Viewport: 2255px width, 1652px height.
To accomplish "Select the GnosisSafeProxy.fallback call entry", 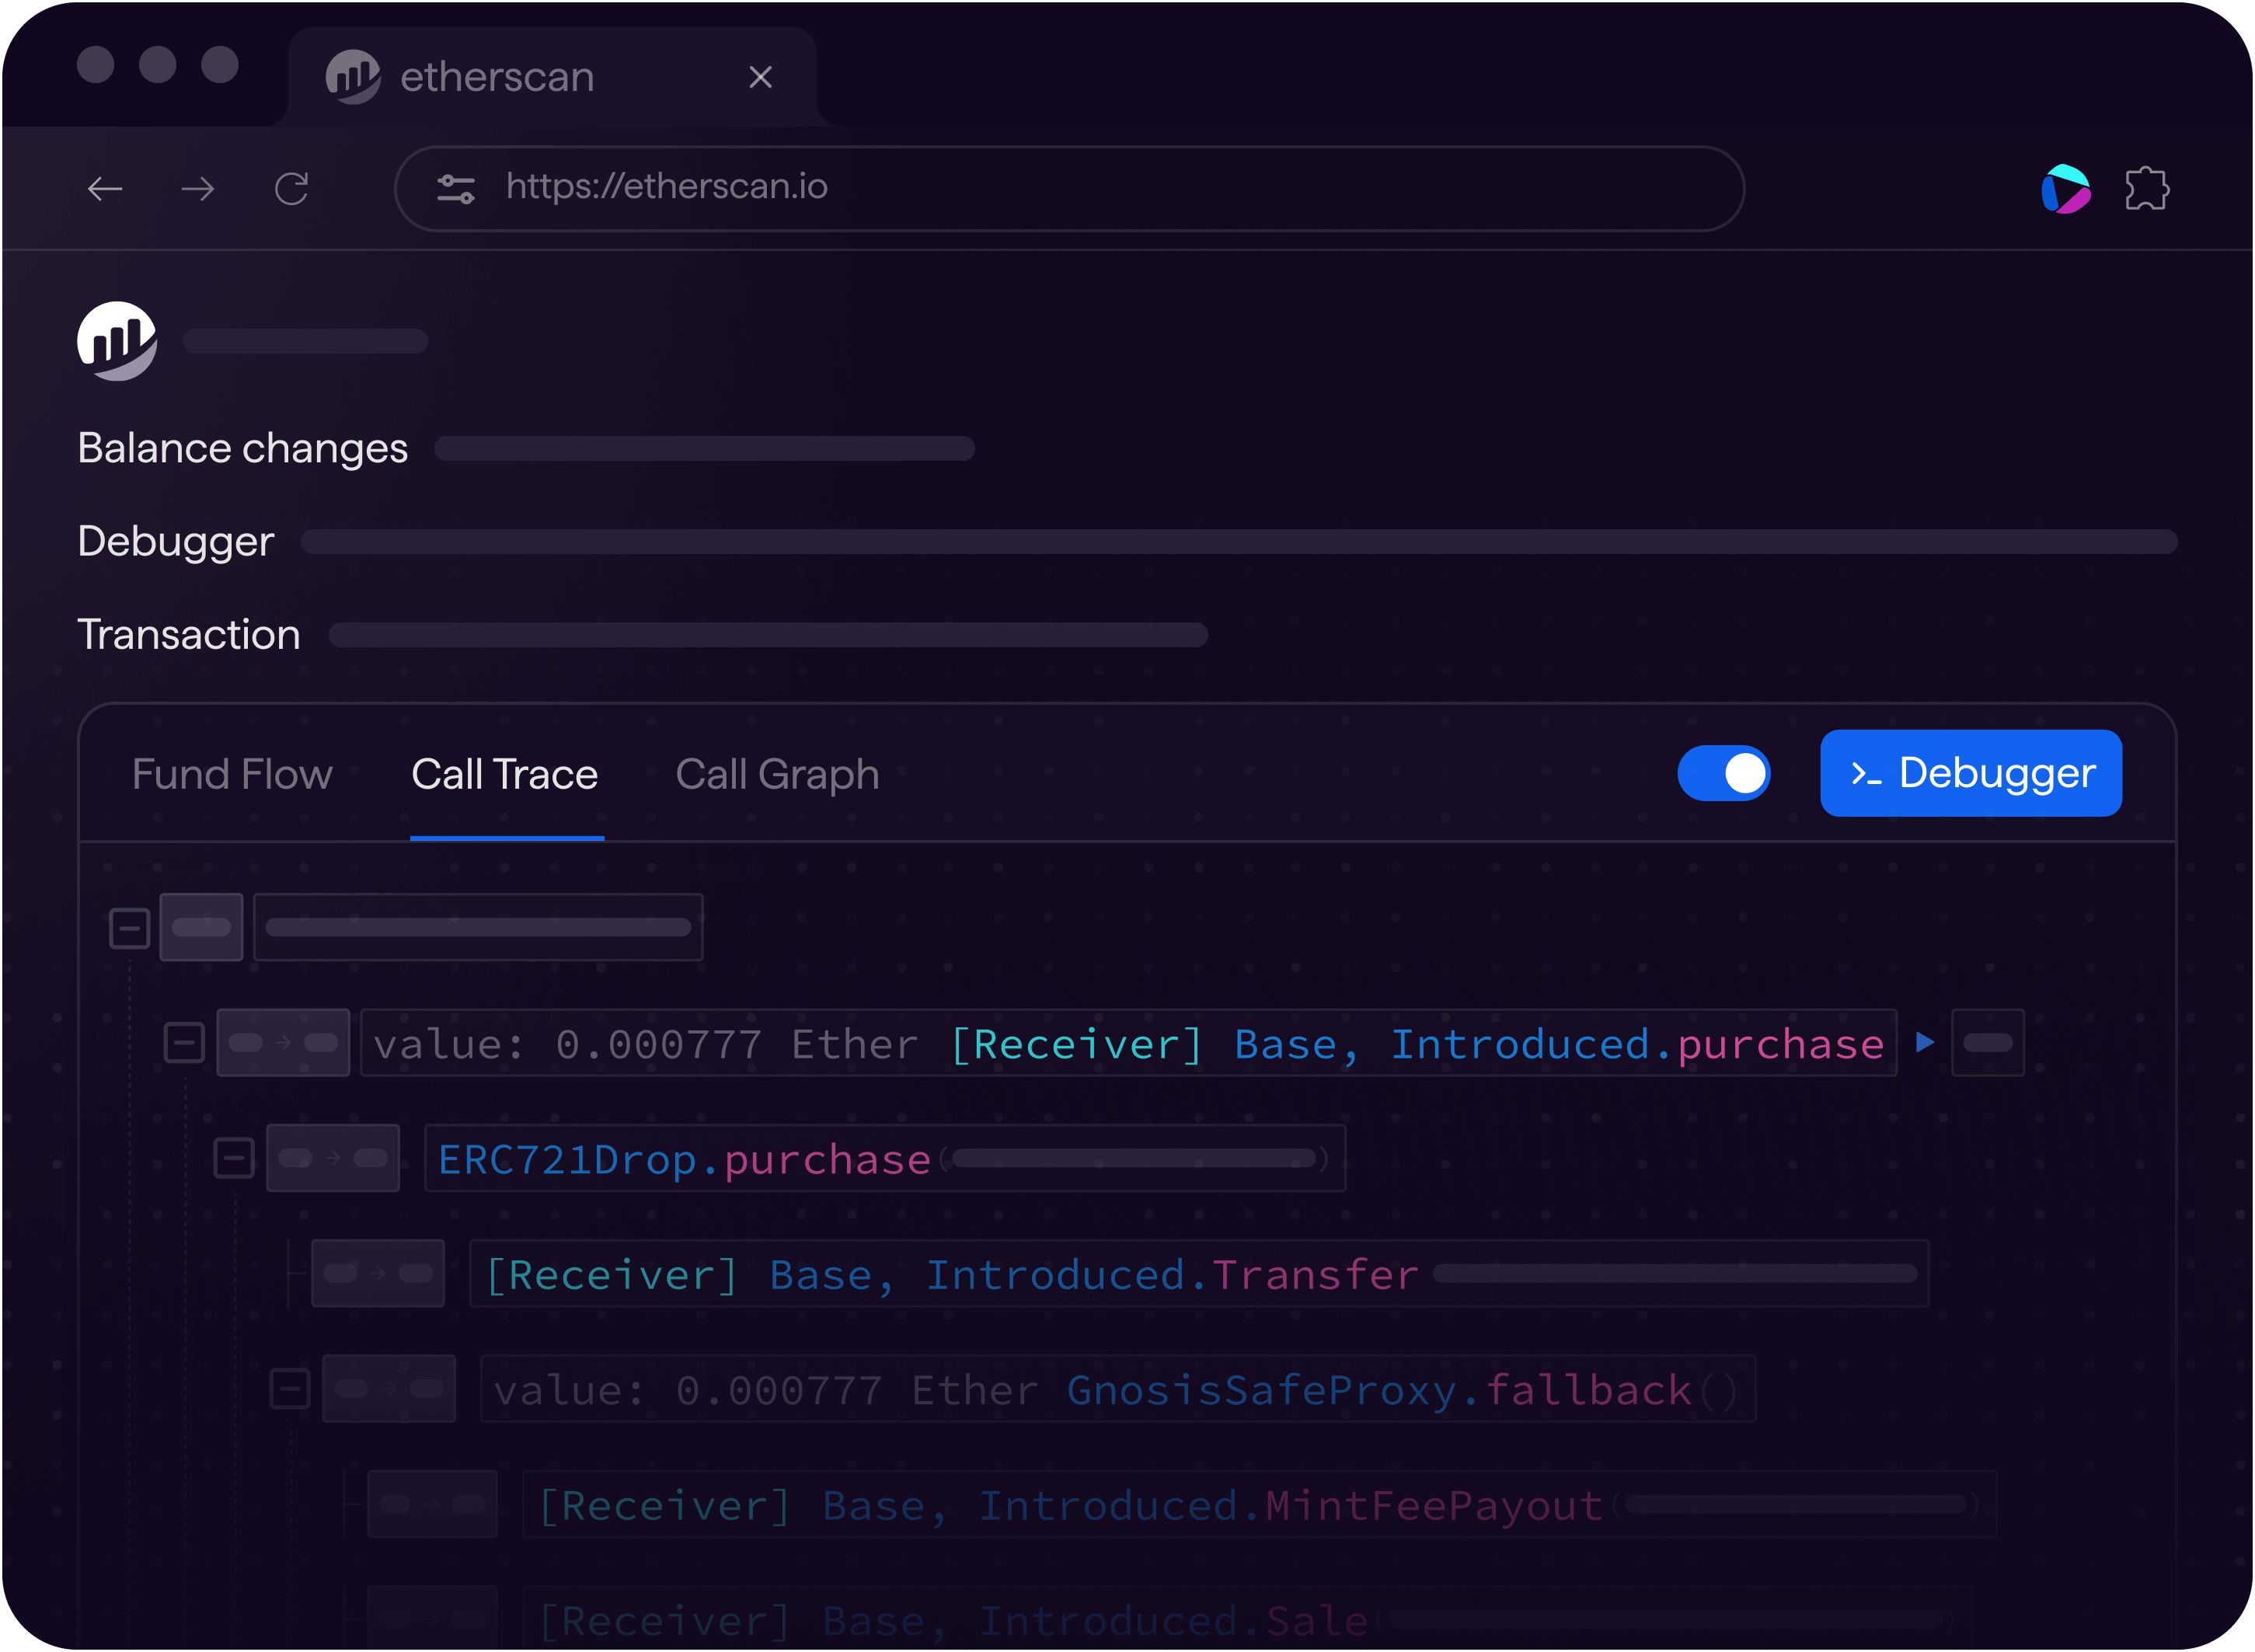I will 1118,1389.
